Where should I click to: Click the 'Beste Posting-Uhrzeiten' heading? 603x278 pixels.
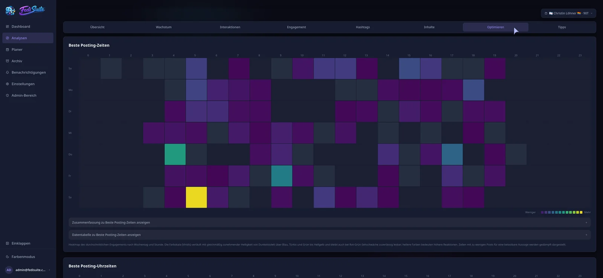[92, 266]
